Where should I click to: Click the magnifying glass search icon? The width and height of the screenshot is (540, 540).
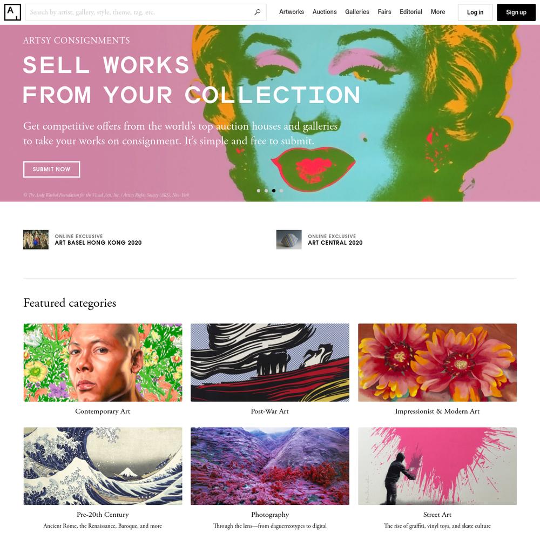(257, 12)
